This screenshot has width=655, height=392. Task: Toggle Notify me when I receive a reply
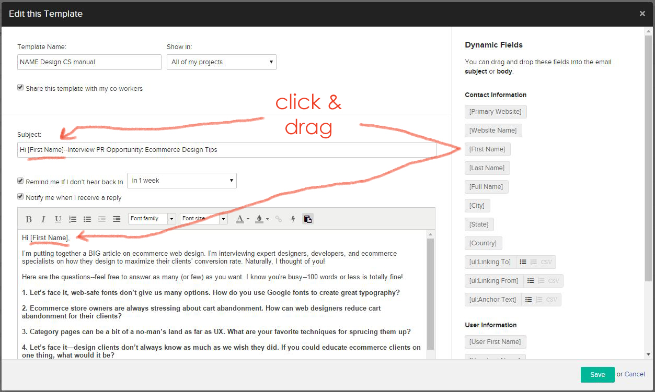20,197
